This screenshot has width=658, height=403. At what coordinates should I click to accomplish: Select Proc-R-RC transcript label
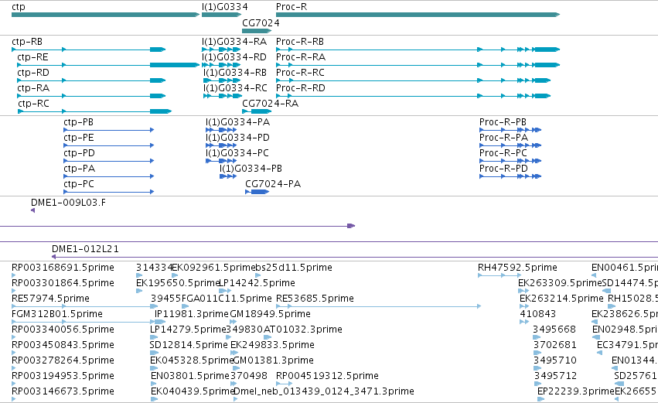[301, 73]
